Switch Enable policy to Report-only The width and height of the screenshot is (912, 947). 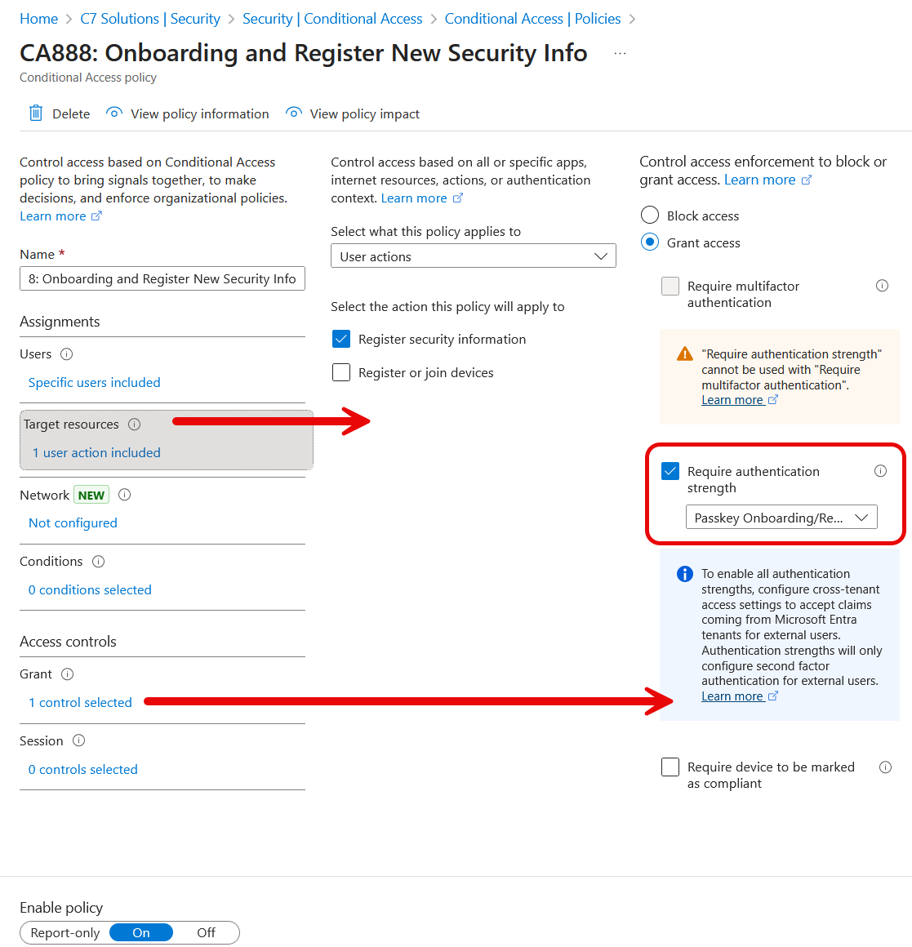click(65, 933)
